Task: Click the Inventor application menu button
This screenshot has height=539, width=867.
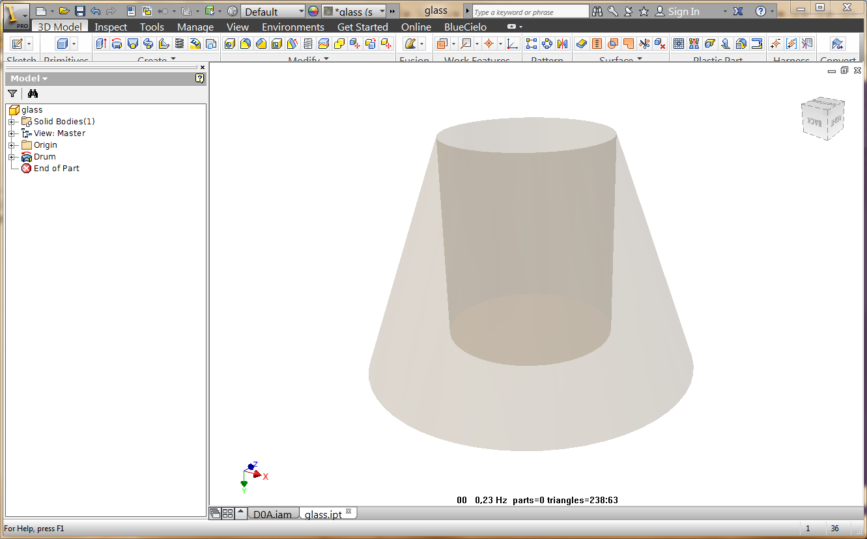Action: tap(16, 16)
